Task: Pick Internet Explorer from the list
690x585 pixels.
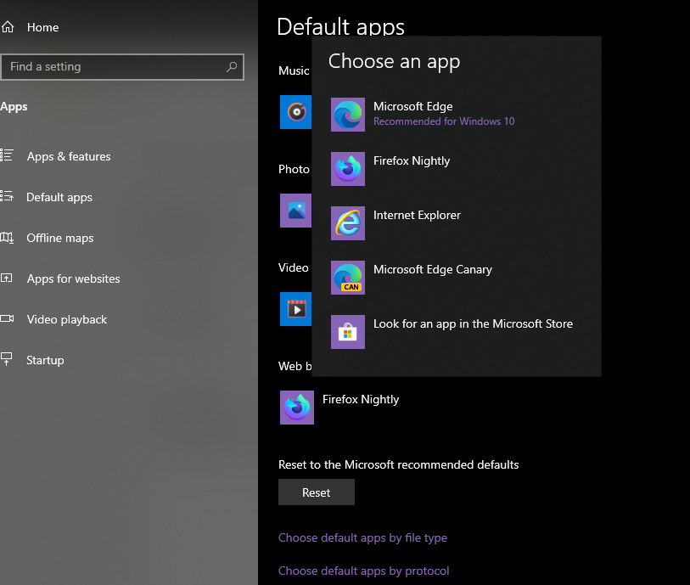Action: pos(457,223)
